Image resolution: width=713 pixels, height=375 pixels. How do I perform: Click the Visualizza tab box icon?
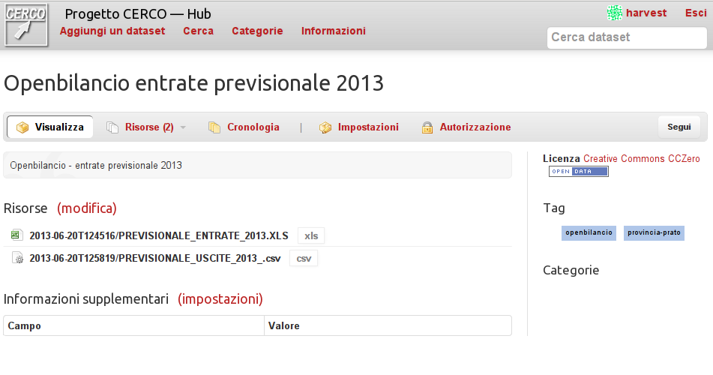[22, 127]
